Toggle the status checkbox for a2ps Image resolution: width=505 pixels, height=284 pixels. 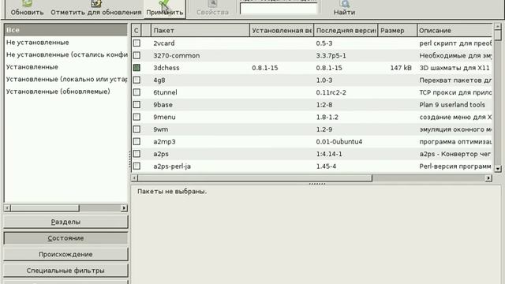(x=137, y=154)
